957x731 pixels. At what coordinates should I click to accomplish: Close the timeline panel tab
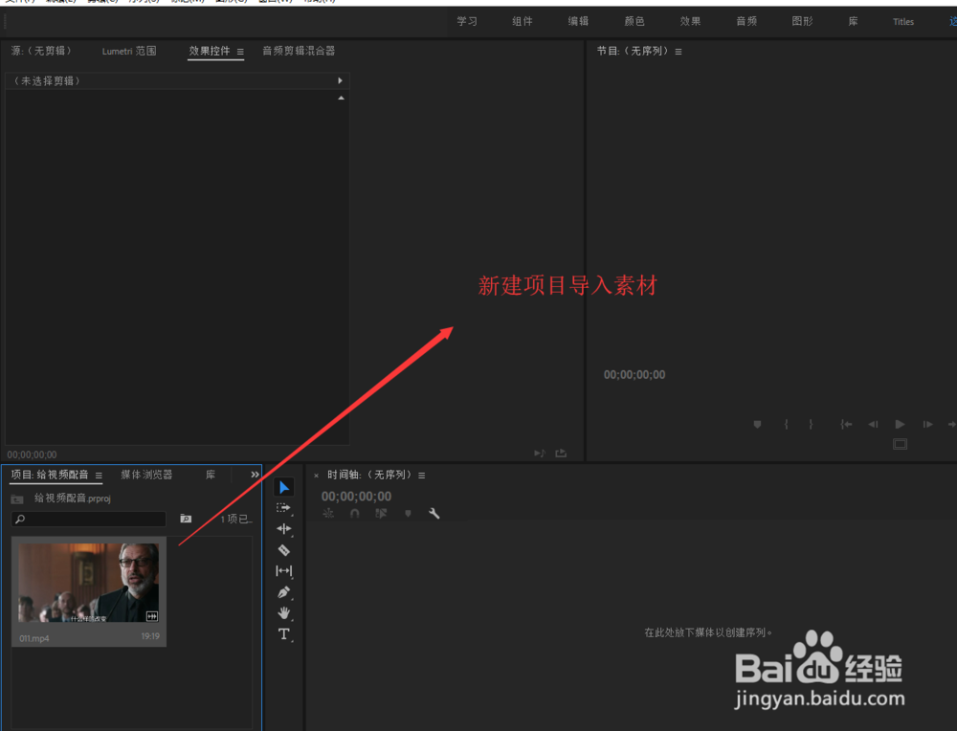coord(316,476)
